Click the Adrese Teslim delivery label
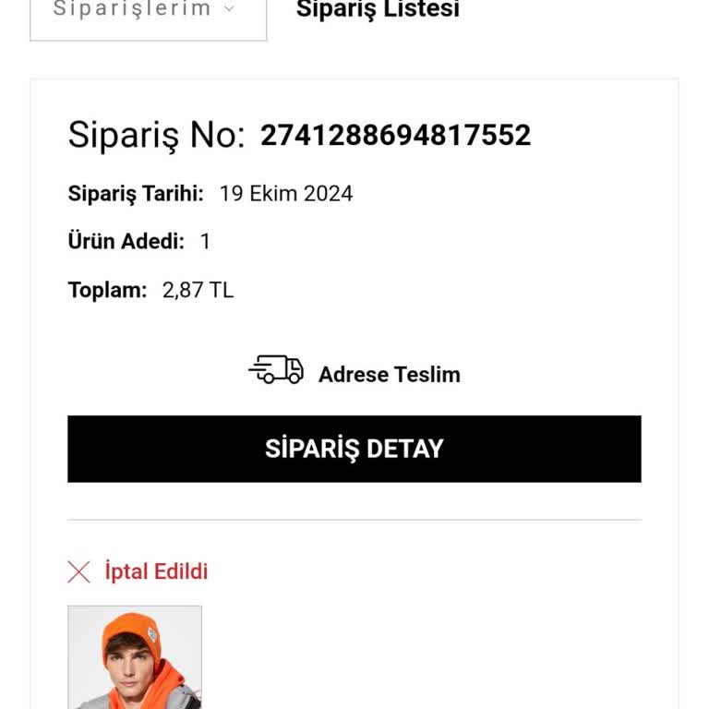Screen dimensions: 709x709 point(389,374)
